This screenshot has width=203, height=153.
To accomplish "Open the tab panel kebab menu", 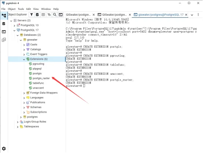I will pos(198,15).
